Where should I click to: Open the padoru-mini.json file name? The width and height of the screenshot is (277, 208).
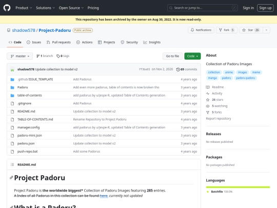(30, 136)
